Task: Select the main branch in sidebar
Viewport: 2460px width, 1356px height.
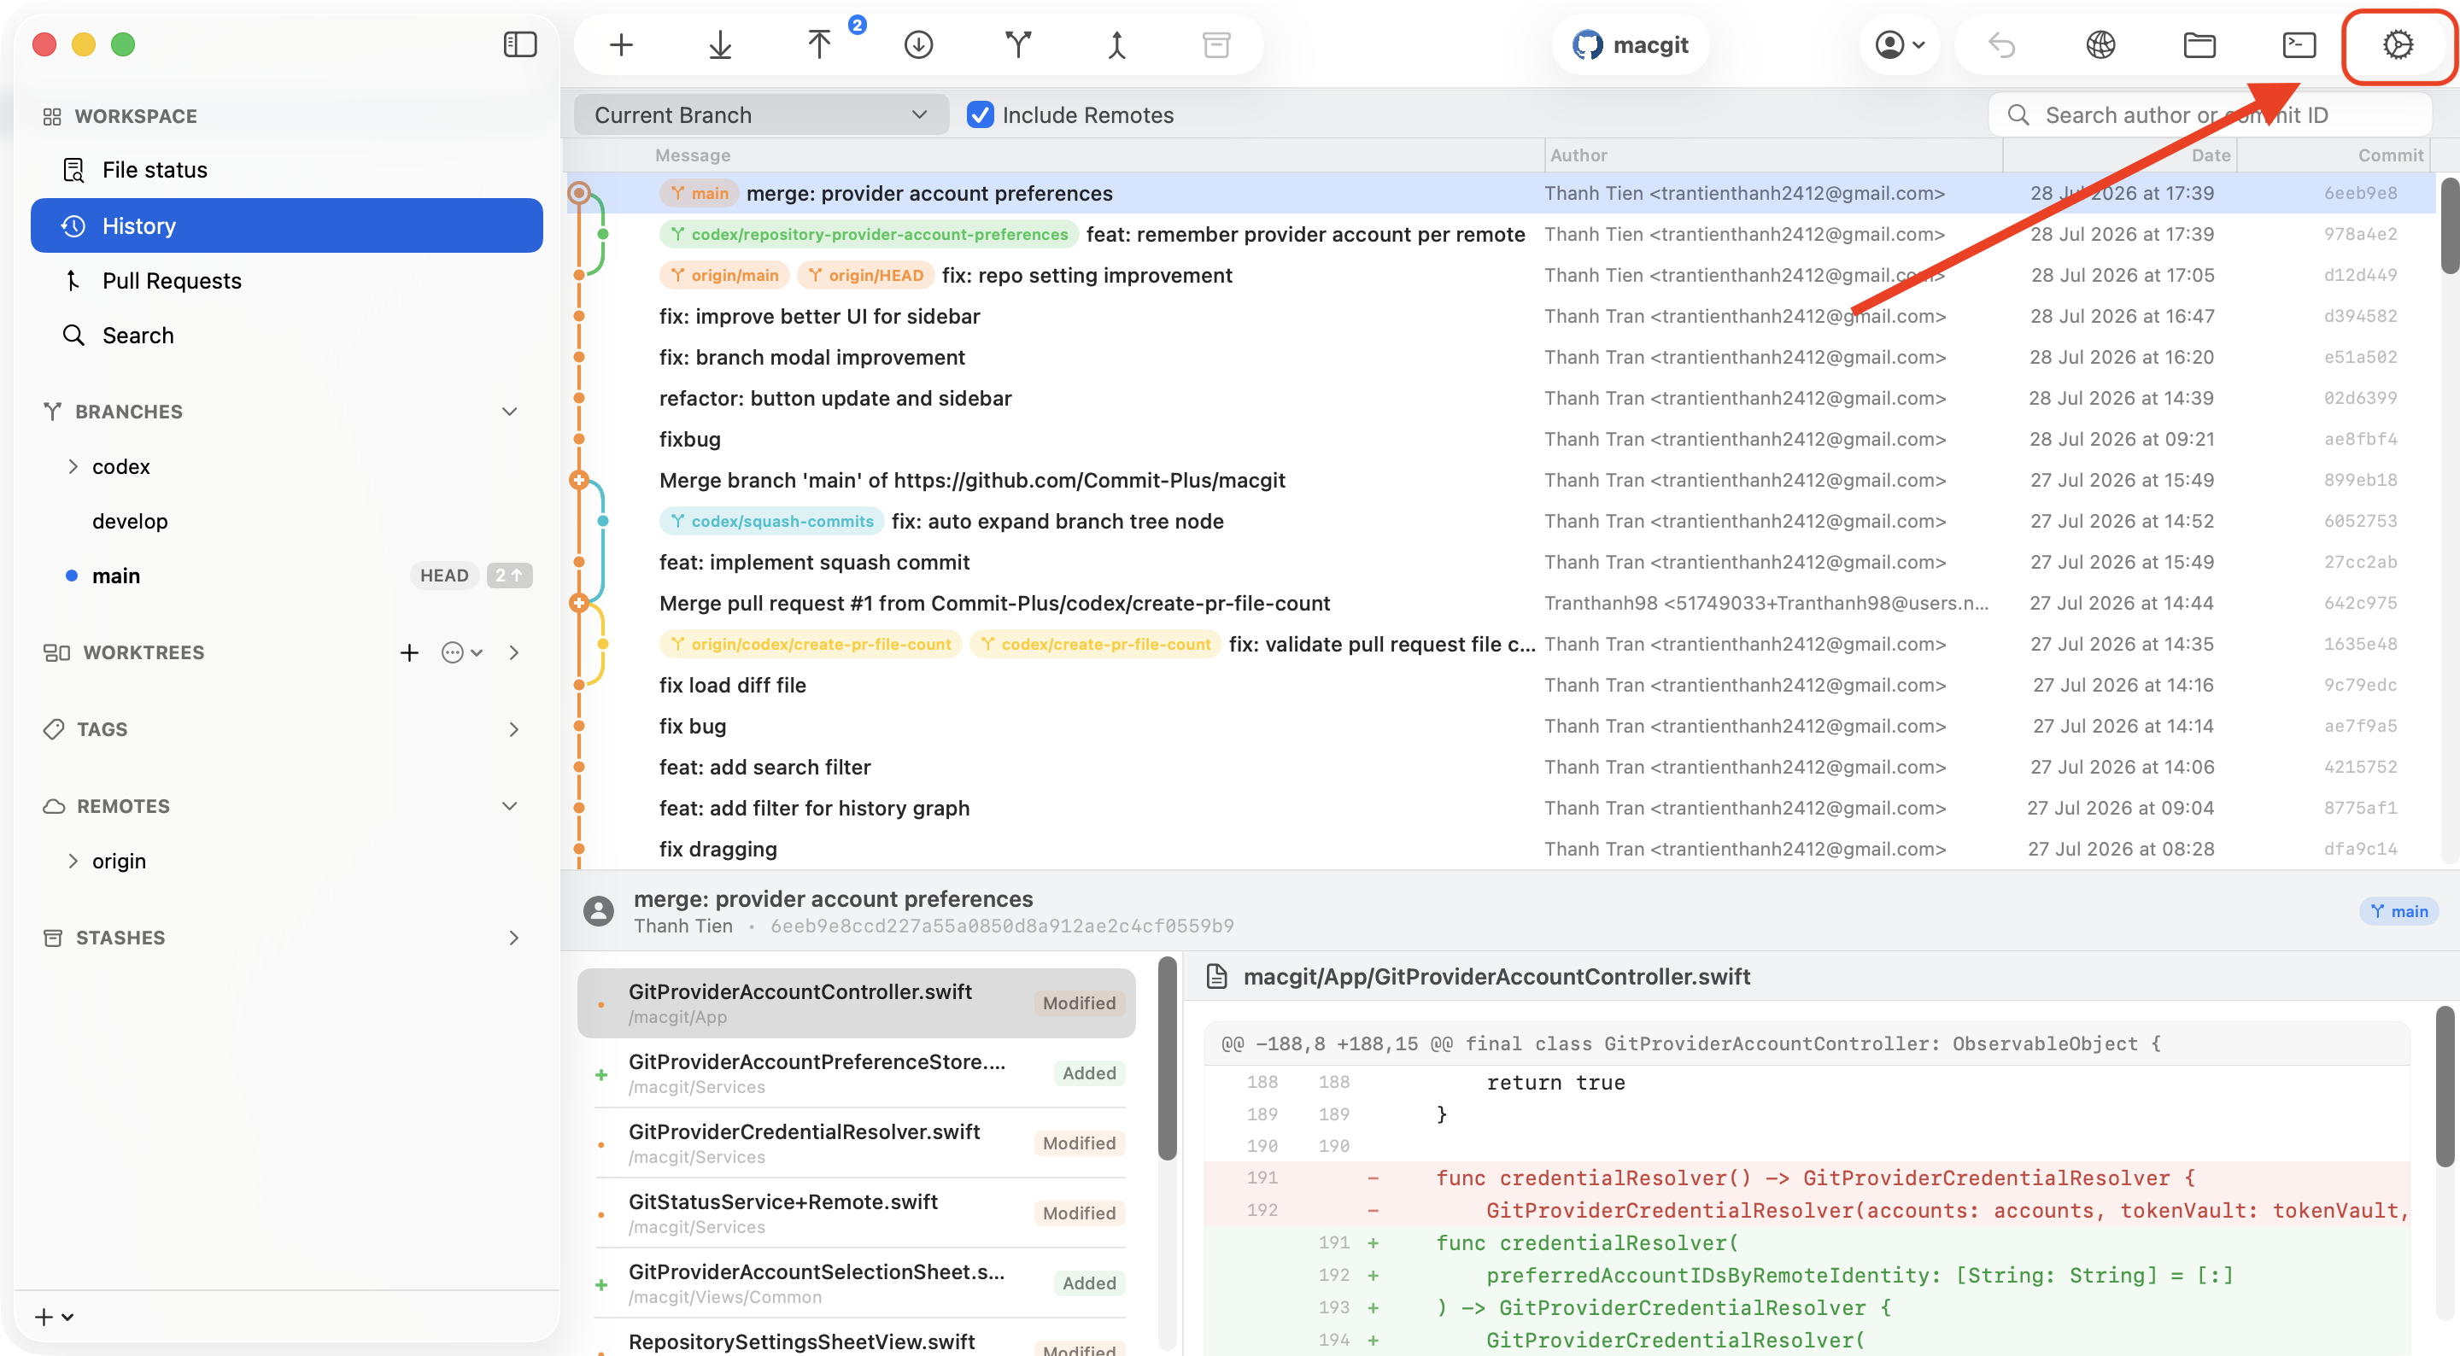Action: click(x=115, y=576)
